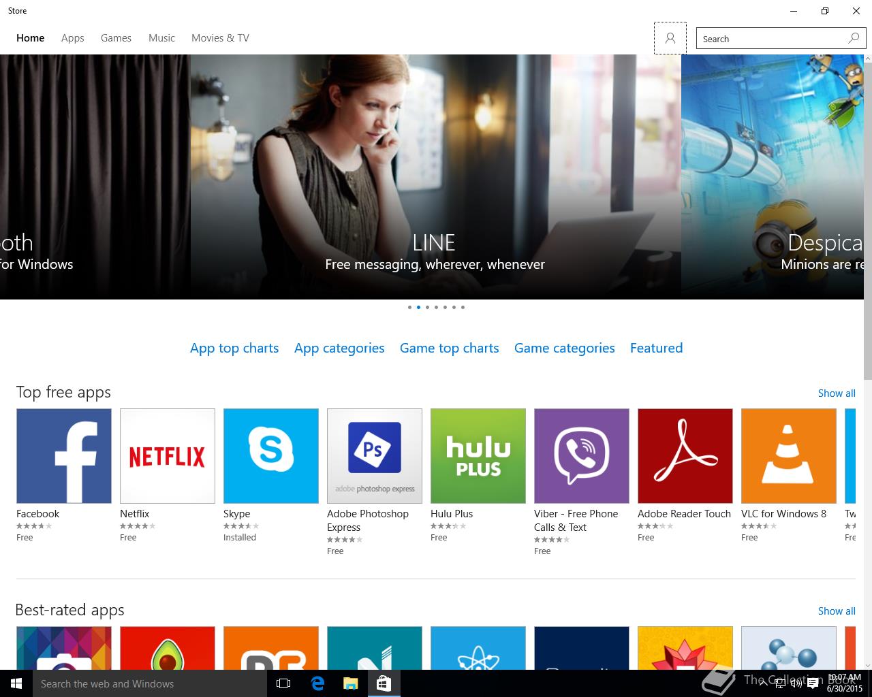Screen dimensions: 872x697
Task: Click the Skype Installed label
Action: [240, 538]
